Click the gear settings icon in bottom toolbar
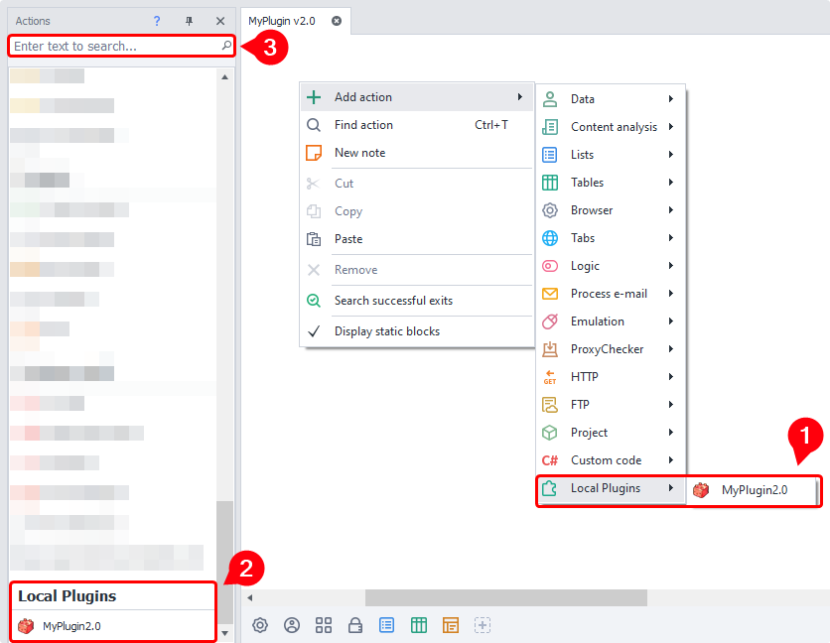The height and width of the screenshot is (643, 830). (x=260, y=625)
